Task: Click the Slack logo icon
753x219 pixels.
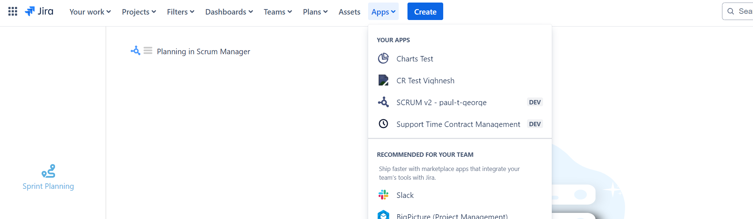Action: click(x=383, y=195)
